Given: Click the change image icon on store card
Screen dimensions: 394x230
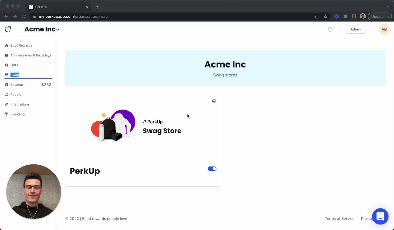Looking at the screenshot, I should tap(214, 101).
